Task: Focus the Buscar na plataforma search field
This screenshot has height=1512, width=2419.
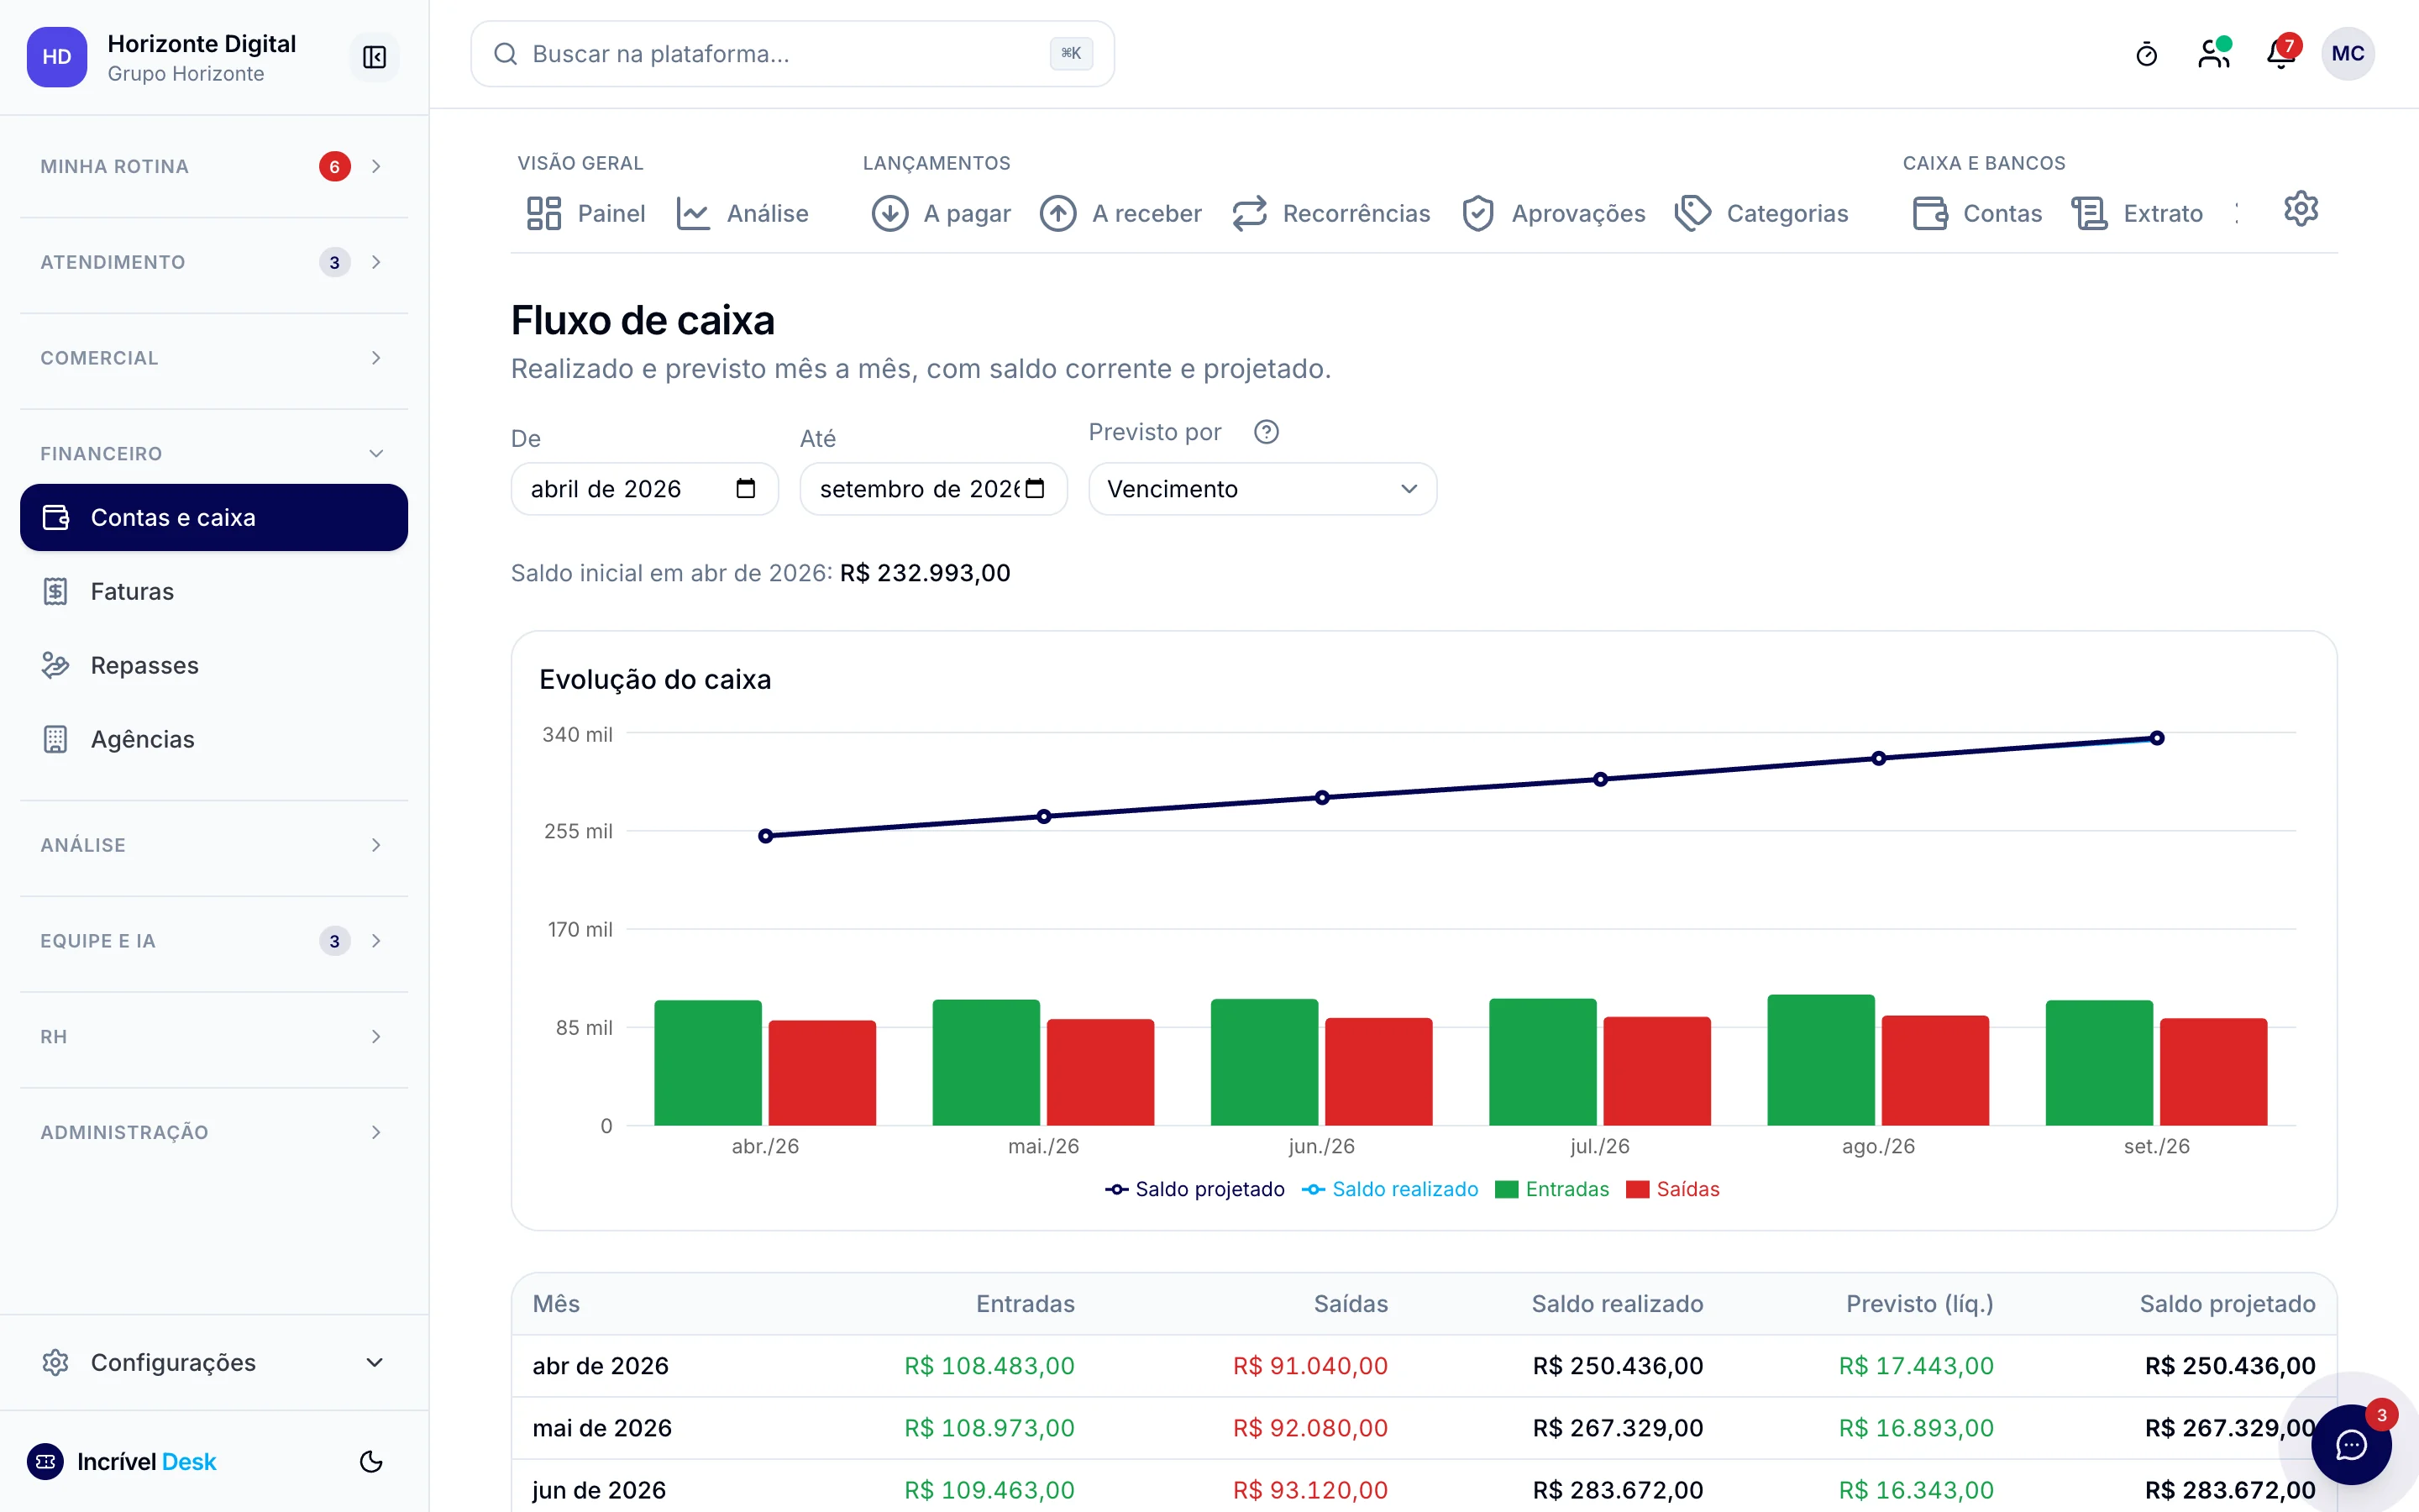Action: (x=792, y=54)
